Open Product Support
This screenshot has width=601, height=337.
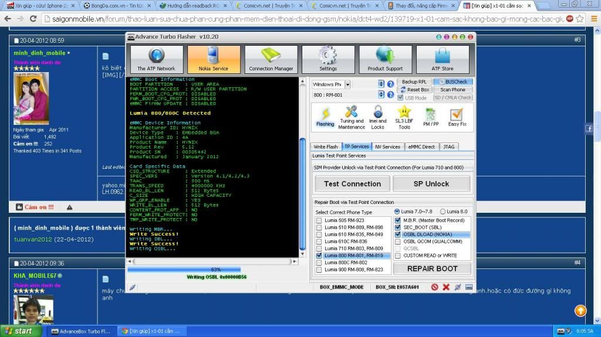[385, 59]
